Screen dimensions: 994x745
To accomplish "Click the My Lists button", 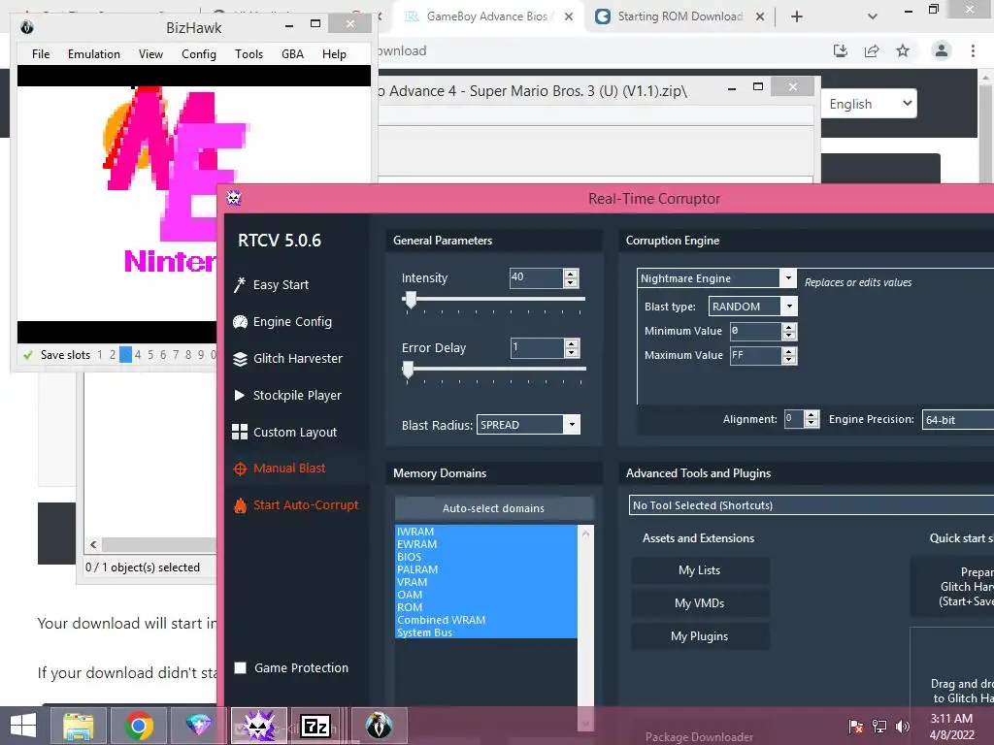I will pyautogui.click(x=700, y=570).
